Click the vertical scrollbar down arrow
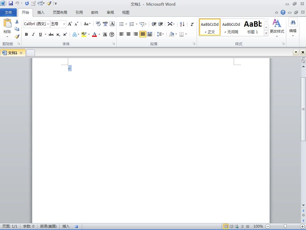Screen dimensions: 306x230 click(x=303, y=205)
